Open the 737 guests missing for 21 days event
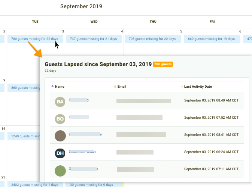 [94, 39]
